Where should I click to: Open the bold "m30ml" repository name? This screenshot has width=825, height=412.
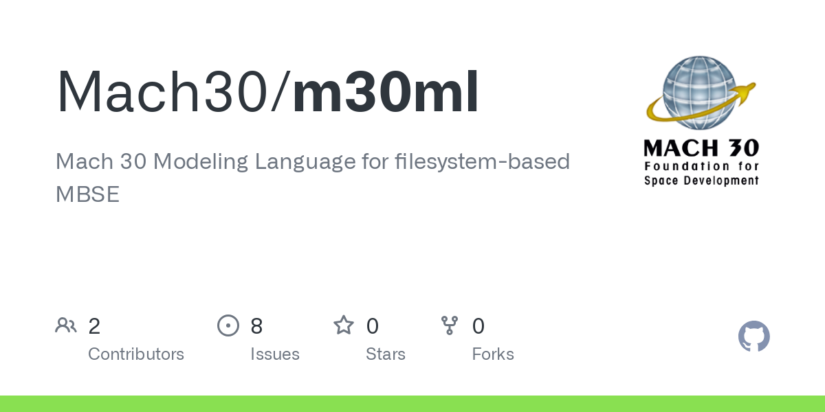tap(386, 91)
